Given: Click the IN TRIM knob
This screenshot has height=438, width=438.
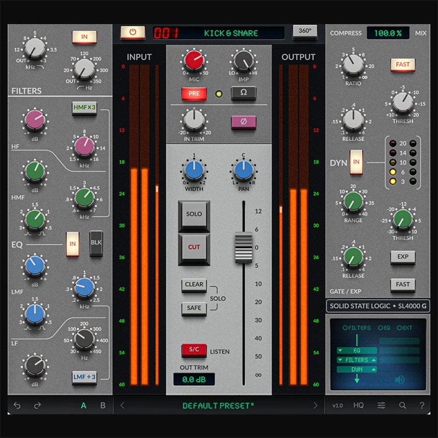Looking at the screenshot, I should pos(194,120).
